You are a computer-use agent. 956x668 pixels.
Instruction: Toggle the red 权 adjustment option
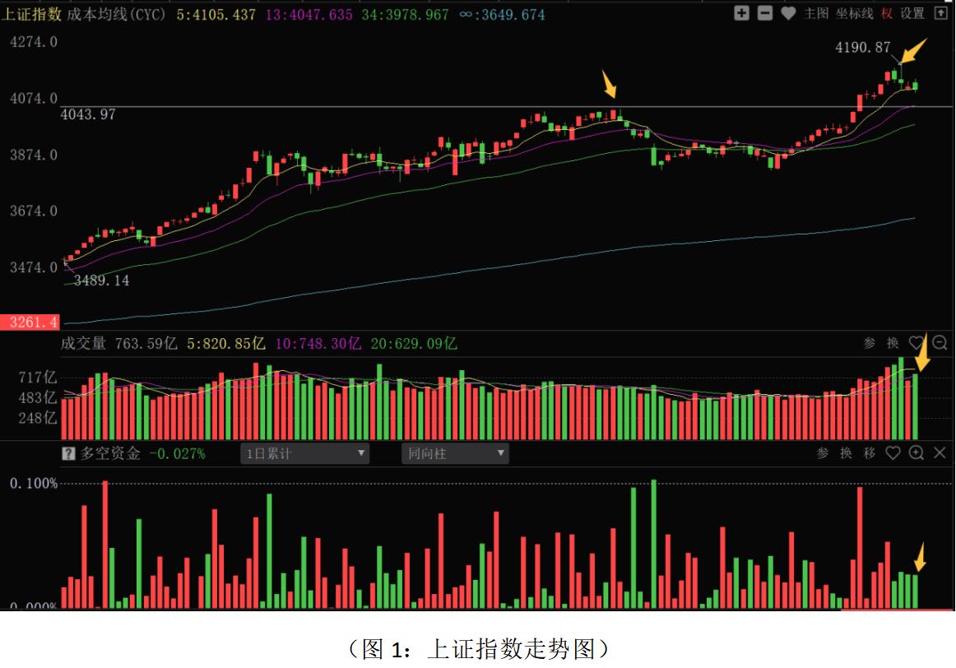click(x=886, y=13)
